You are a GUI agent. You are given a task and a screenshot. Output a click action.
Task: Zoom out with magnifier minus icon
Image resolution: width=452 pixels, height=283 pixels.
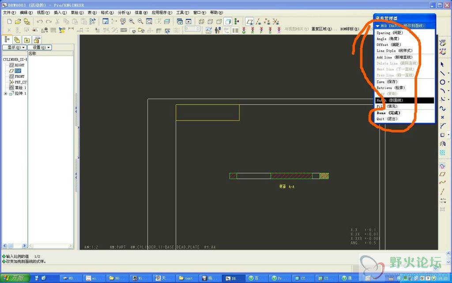pyautogui.click(x=140, y=21)
